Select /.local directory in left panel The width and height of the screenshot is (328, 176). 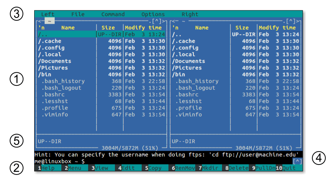click(x=102, y=54)
